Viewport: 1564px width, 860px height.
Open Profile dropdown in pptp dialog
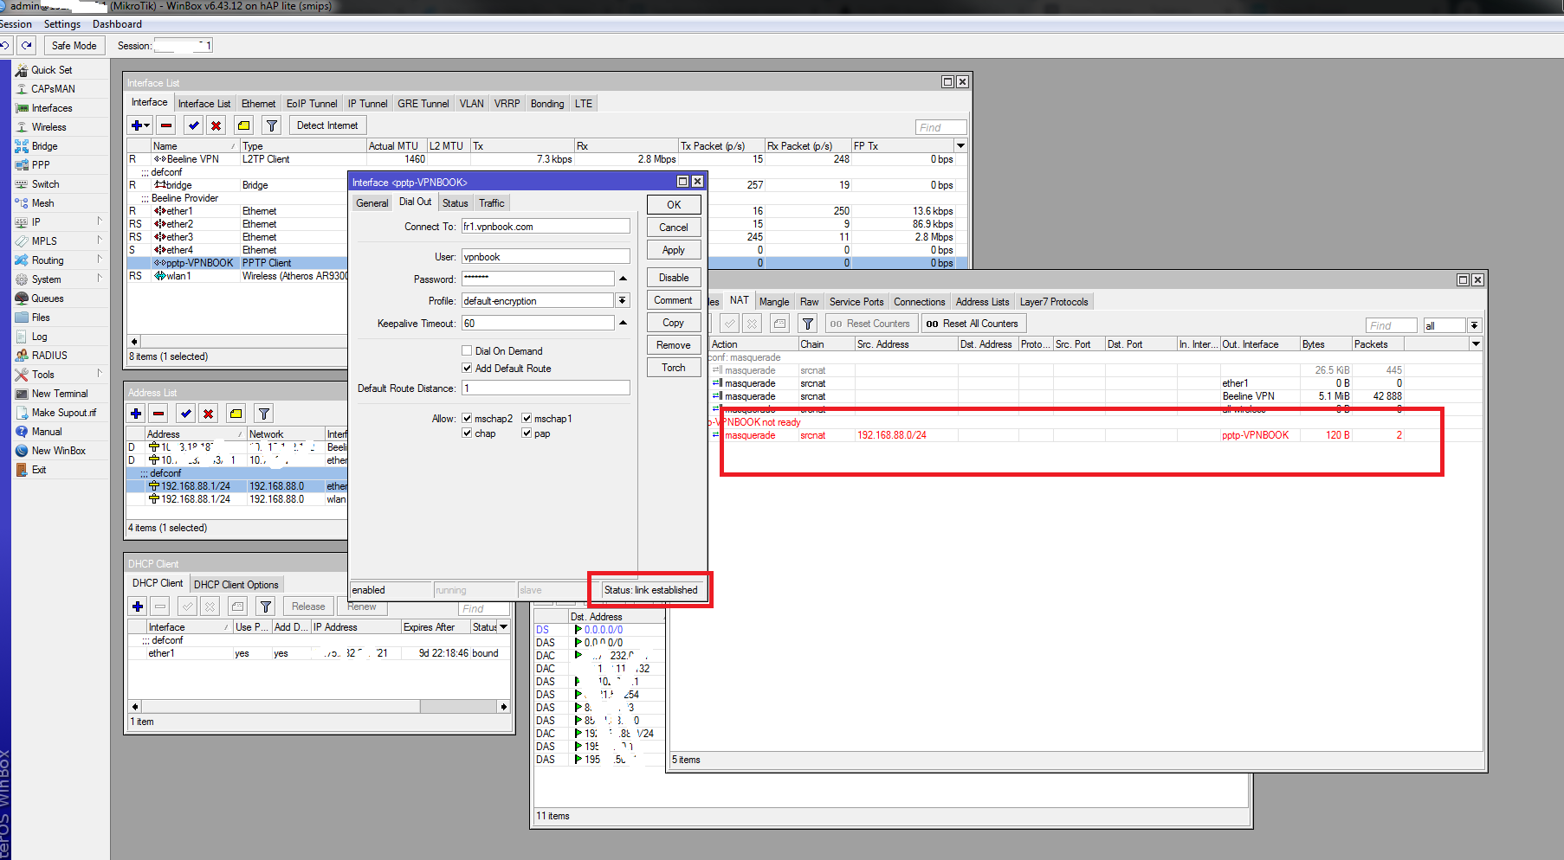tap(623, 301)
